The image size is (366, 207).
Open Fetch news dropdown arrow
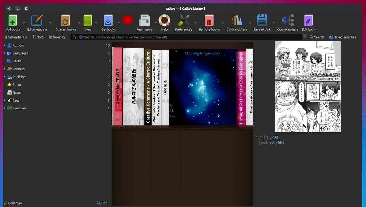point(156,23)
